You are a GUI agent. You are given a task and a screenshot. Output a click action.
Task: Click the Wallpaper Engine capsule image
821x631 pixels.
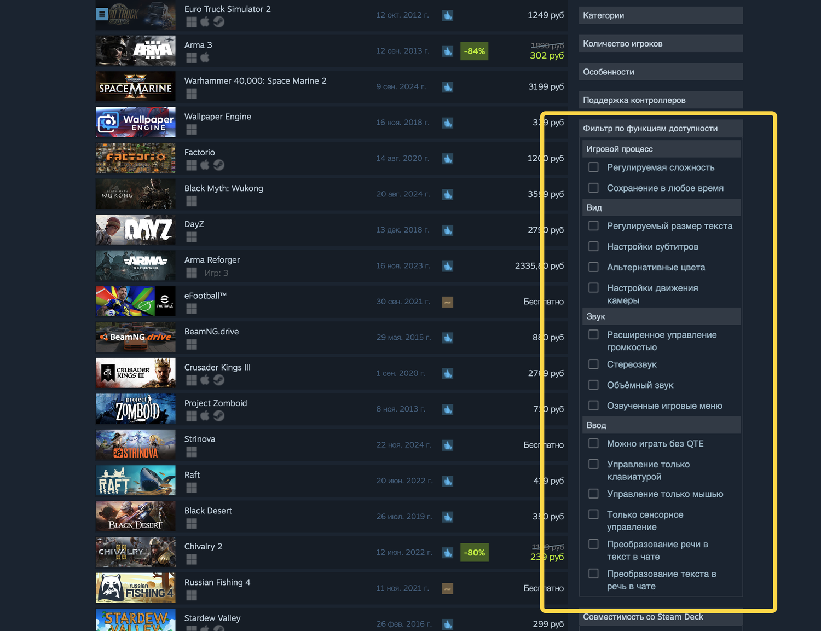(136, 122)
